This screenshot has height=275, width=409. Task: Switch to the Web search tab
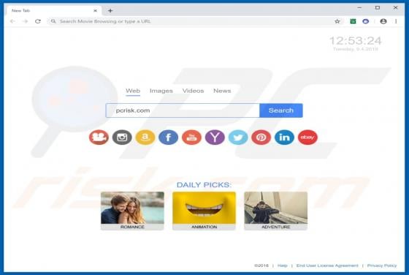[x=133, y=91]
